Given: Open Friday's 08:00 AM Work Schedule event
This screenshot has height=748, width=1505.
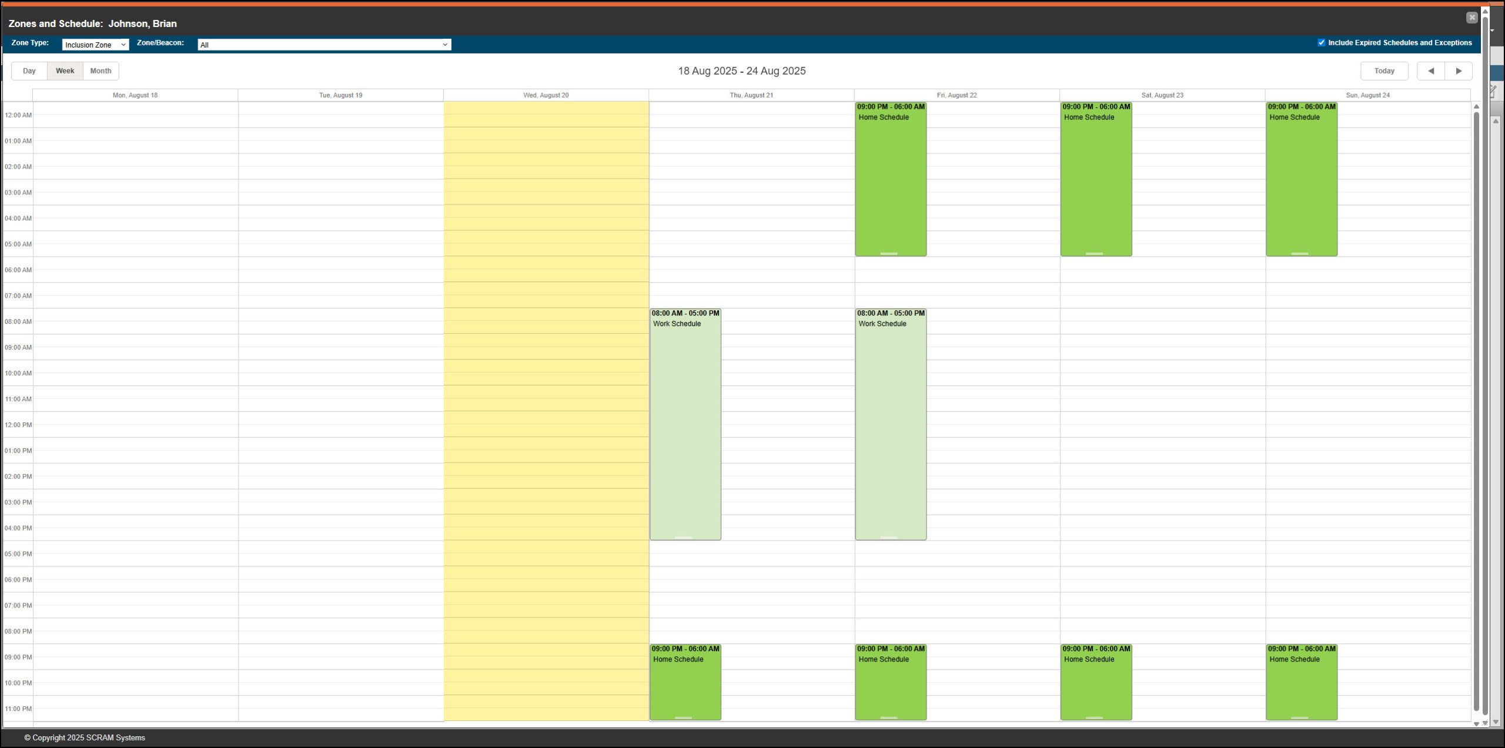Looking at the screenshot, I should [890, 423].
